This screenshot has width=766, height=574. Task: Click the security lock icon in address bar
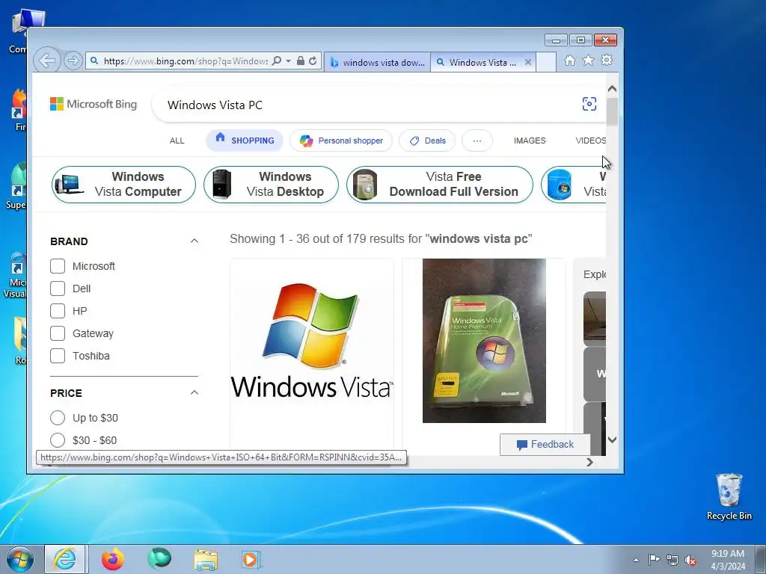[x=301, y=61]
